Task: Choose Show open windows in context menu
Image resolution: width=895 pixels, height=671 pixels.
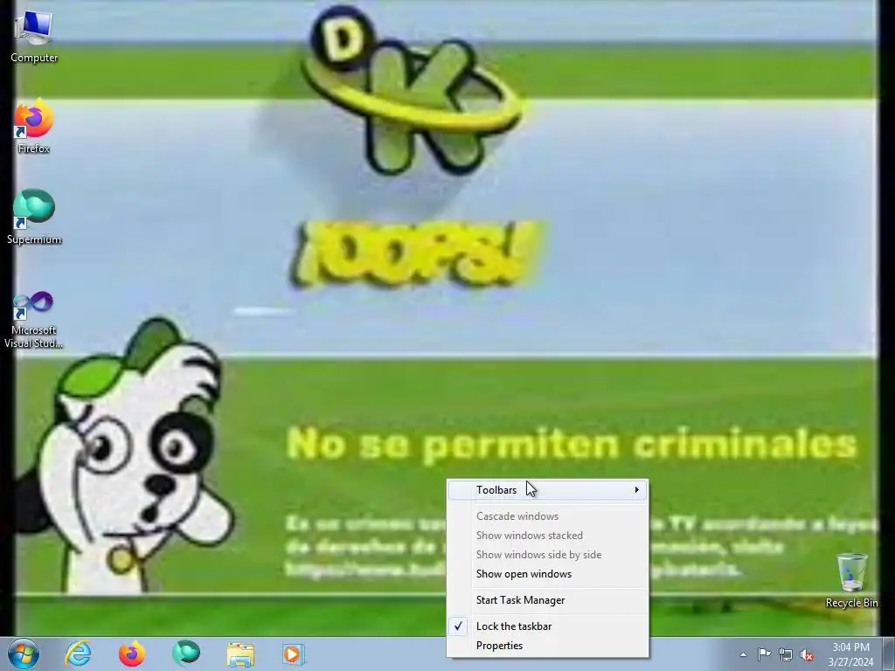Action: coord(547,574)
